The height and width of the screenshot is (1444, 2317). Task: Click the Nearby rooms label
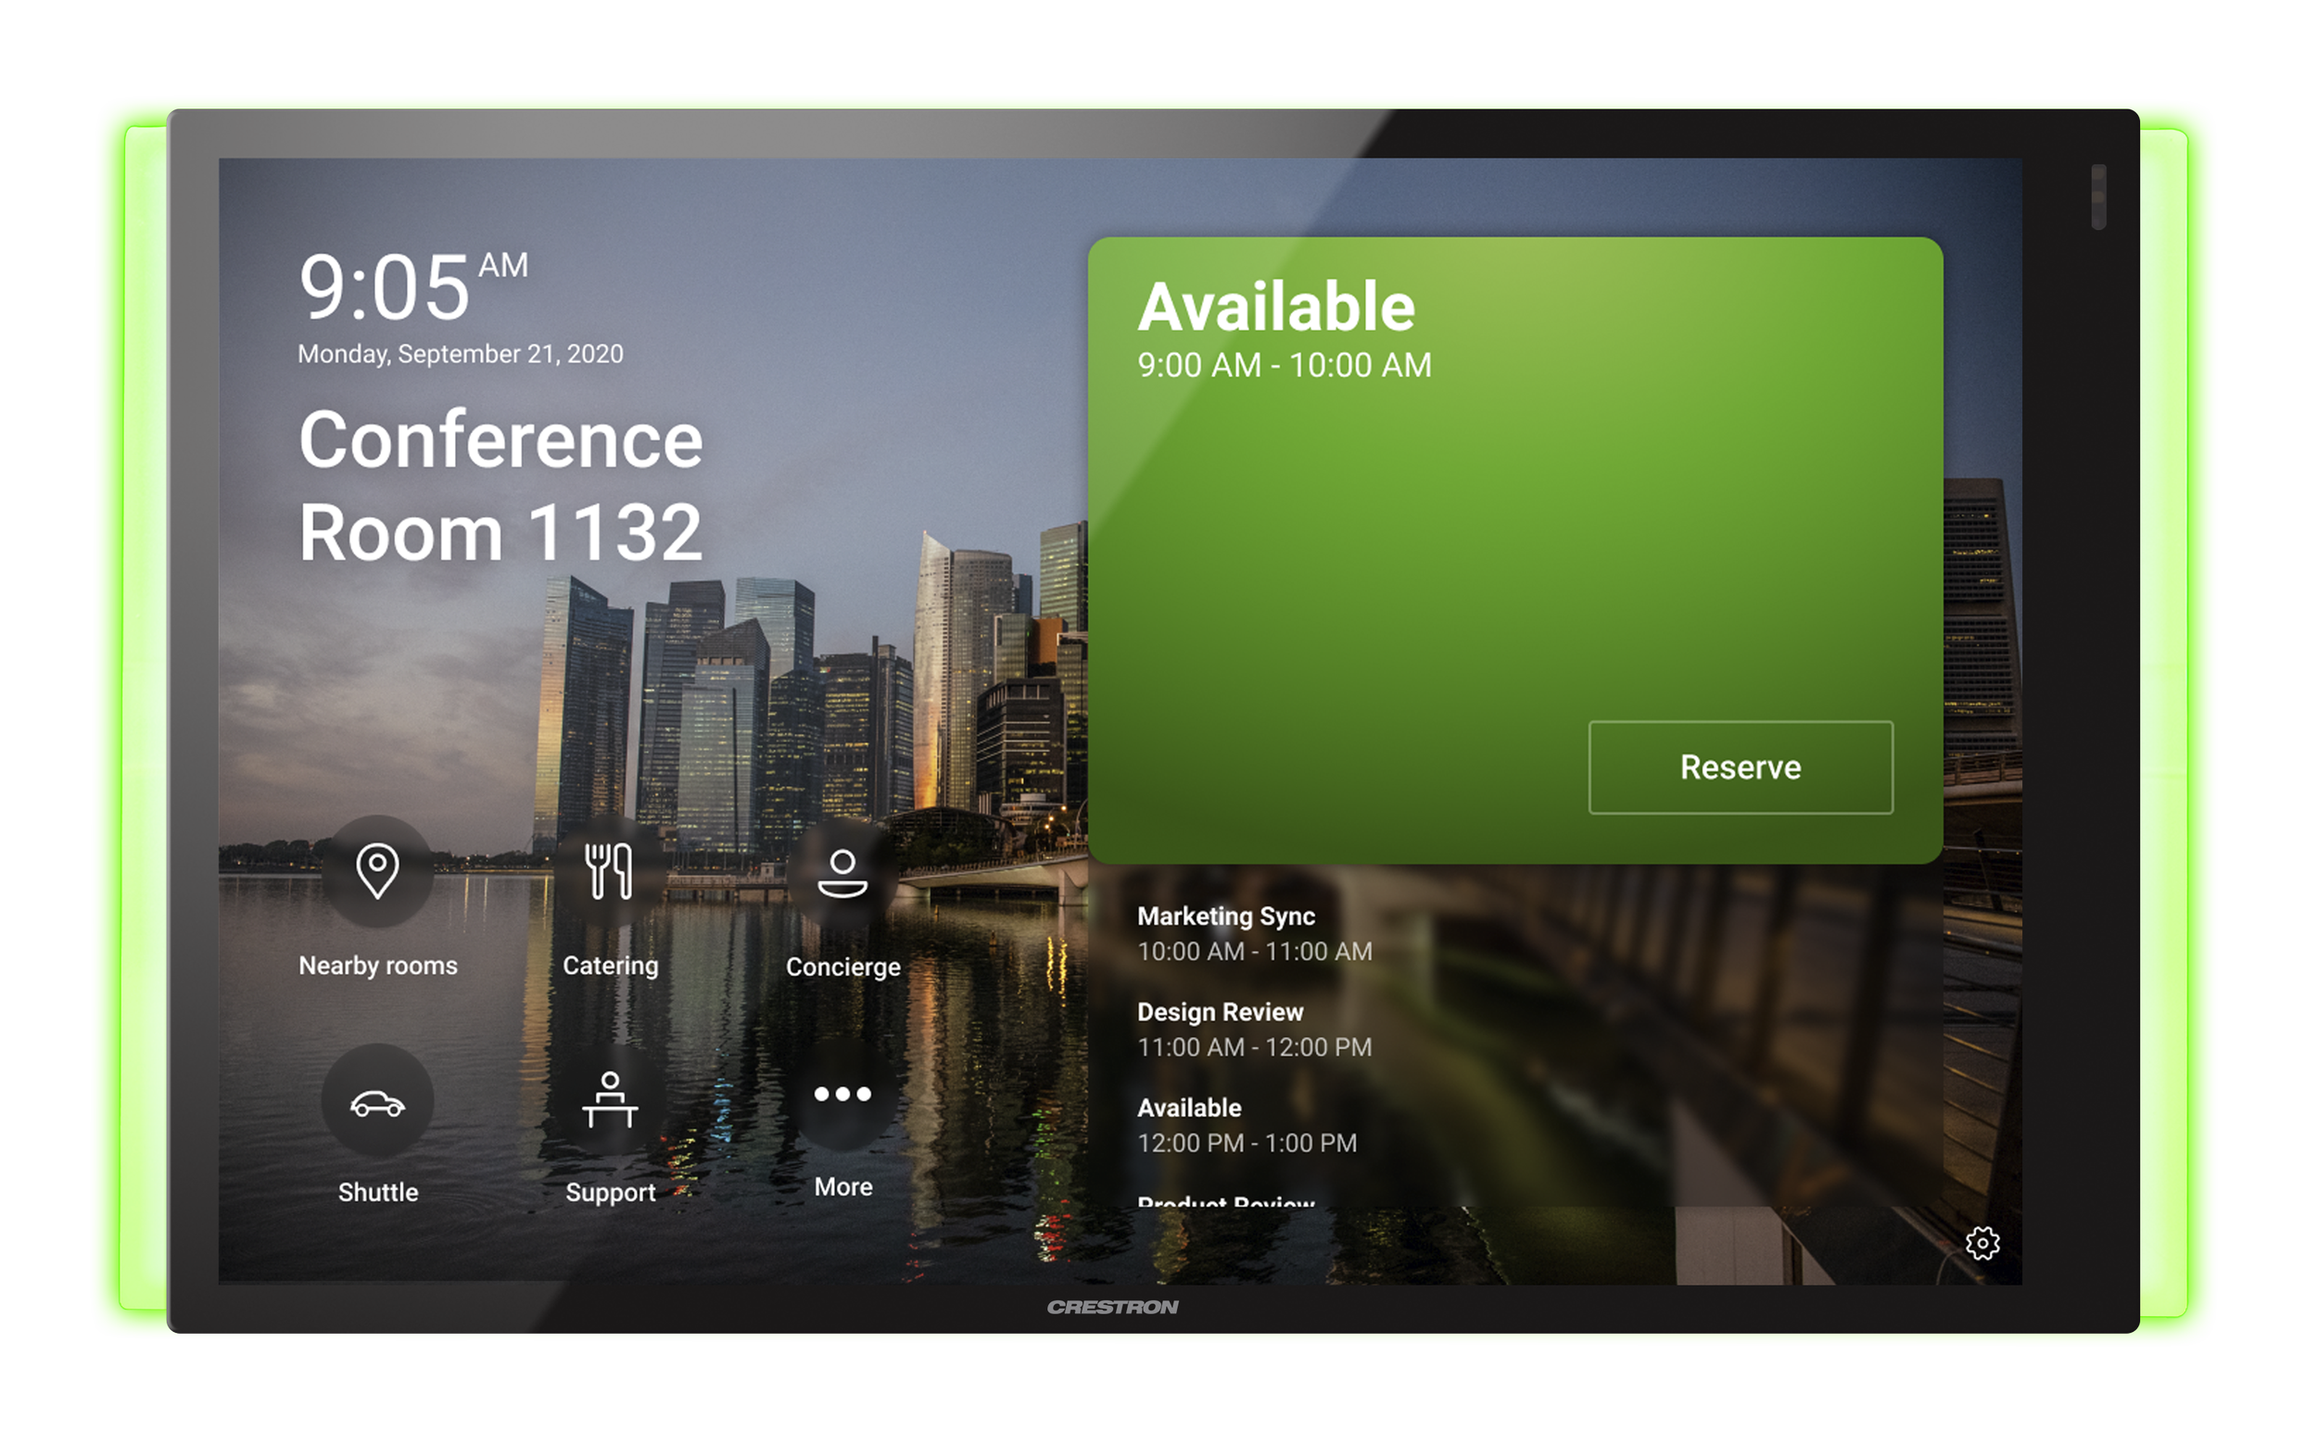point(377,965)
